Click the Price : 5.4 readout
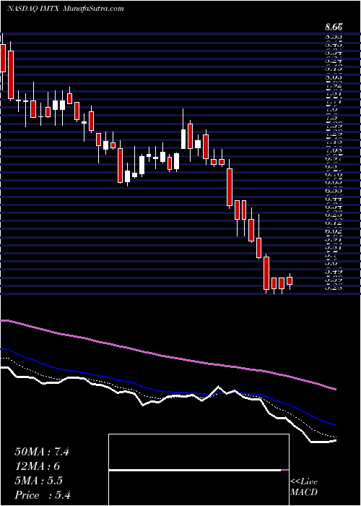 (43, 495)
